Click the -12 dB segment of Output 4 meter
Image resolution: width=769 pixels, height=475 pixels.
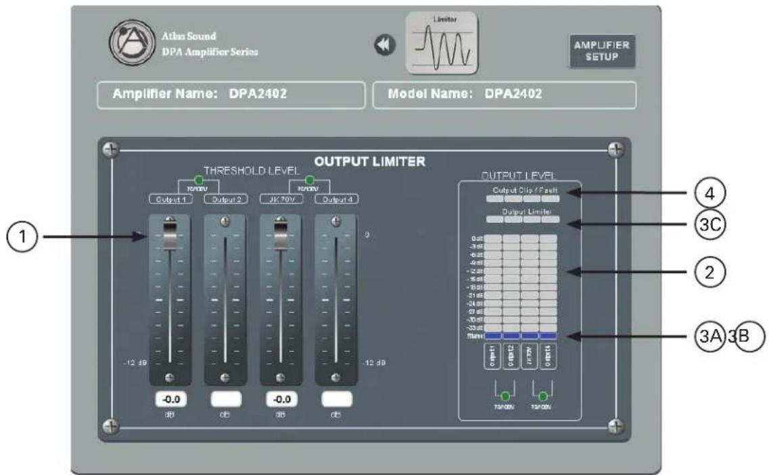pyautogui.click(x=548, y=271)
